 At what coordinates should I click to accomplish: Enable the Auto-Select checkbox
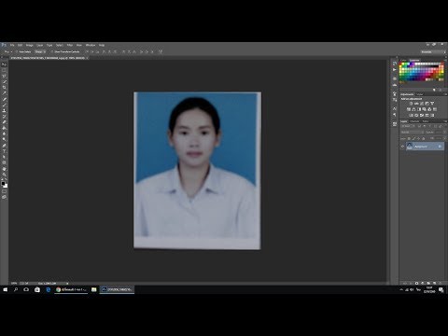tap(17, 51)
